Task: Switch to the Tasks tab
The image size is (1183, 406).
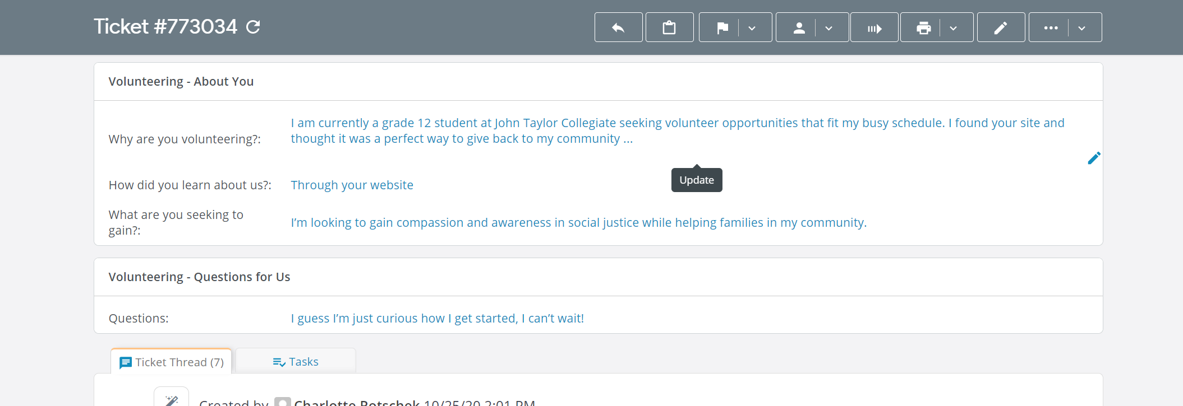Action: (x=296, y=362)
